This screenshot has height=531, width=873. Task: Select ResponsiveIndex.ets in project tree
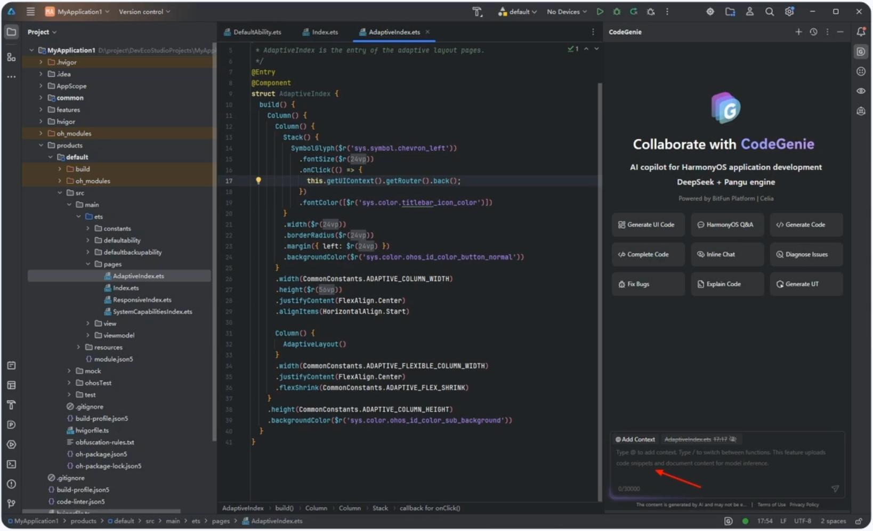(x=142, y=300)
